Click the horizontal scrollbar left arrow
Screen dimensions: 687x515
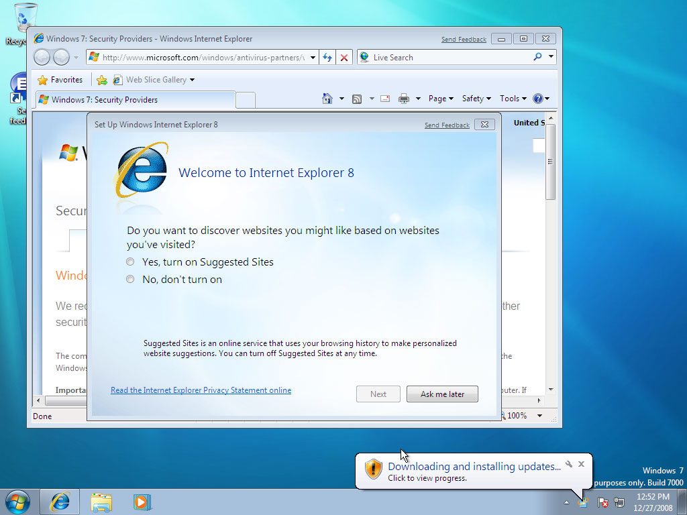coord(38,400)
